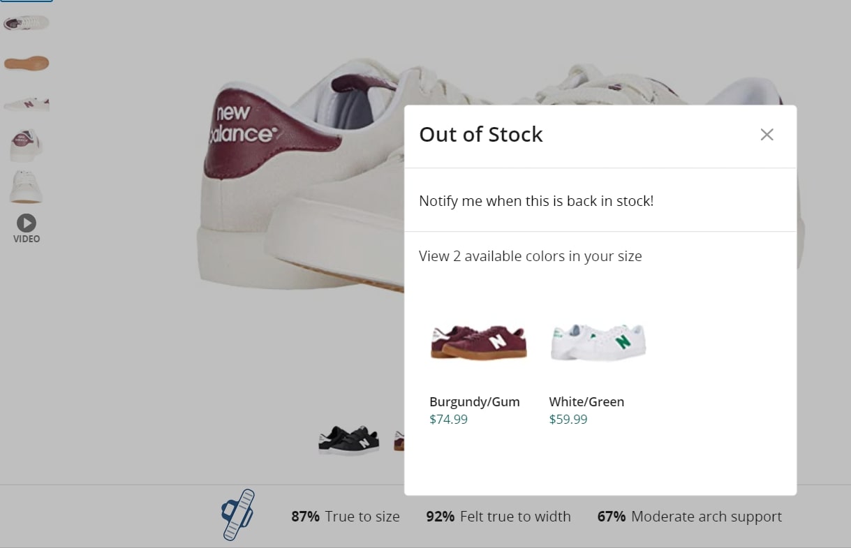This screenshot has width=851, height=548.
Task: Click "Notify me when this is back in stock!"
Action: click(536, 201)
